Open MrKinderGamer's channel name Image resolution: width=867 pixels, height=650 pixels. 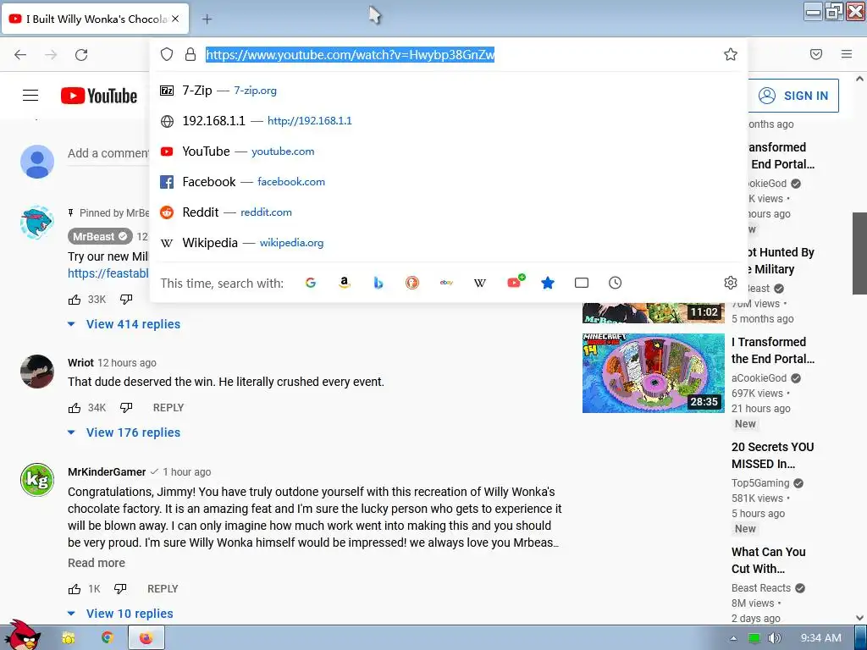107,472
